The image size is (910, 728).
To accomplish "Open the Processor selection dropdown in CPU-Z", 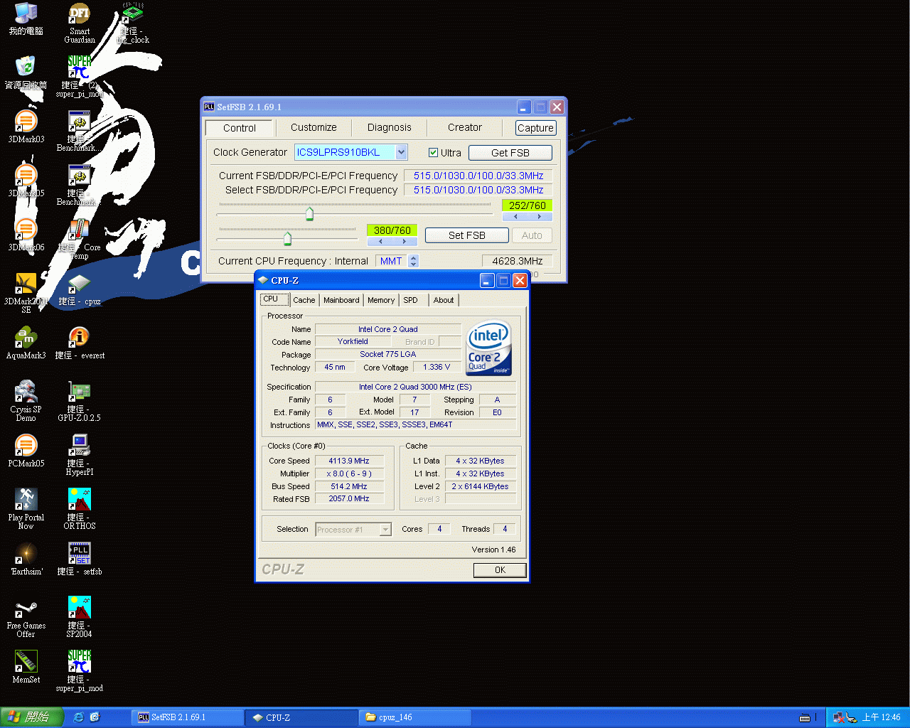I will click(x=385, y=530).
